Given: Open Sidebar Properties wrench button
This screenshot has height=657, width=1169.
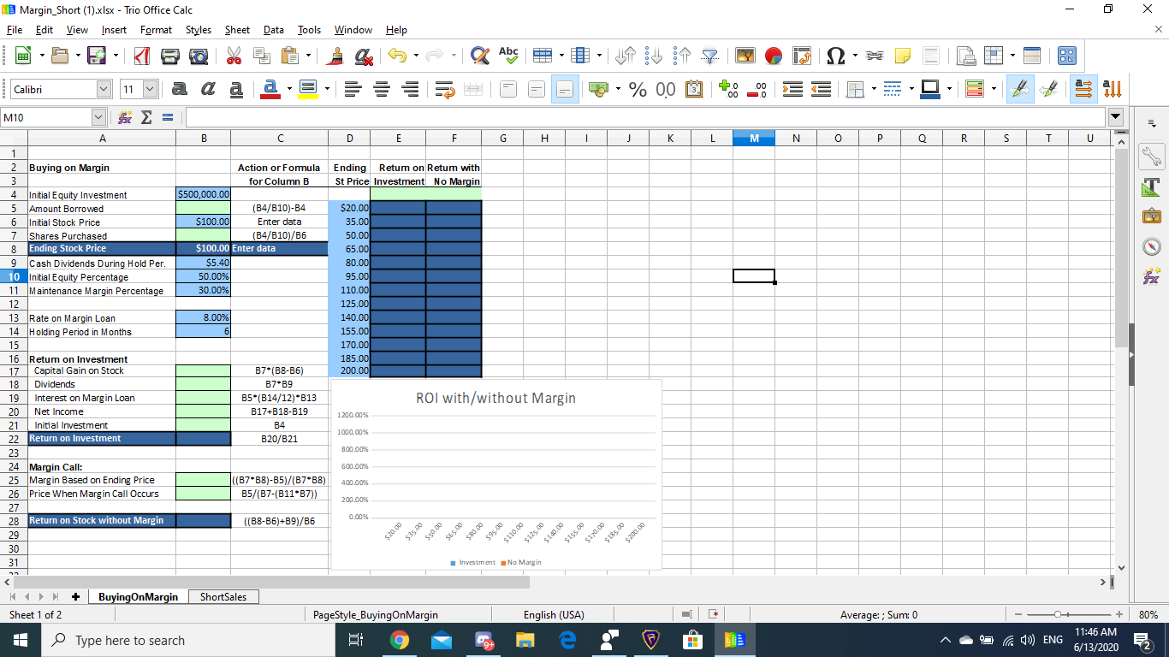Looking at the screenshot, I should point(1150,157).
